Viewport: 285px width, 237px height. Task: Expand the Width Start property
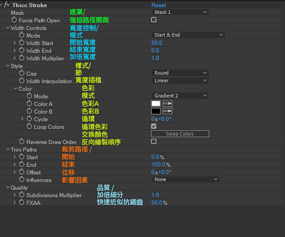(14, 43)
